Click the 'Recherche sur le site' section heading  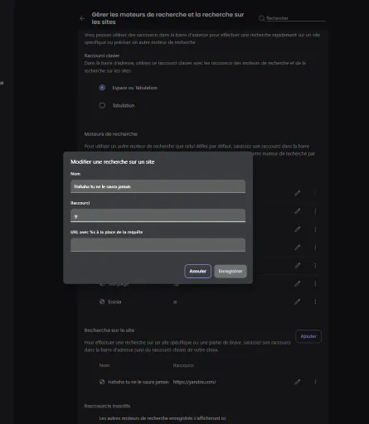coord(109,330)
